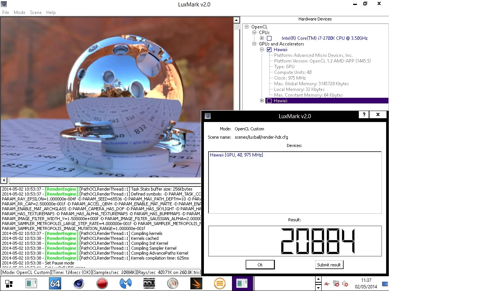Open the AIDA64 taskbar icon

(55, 283)
